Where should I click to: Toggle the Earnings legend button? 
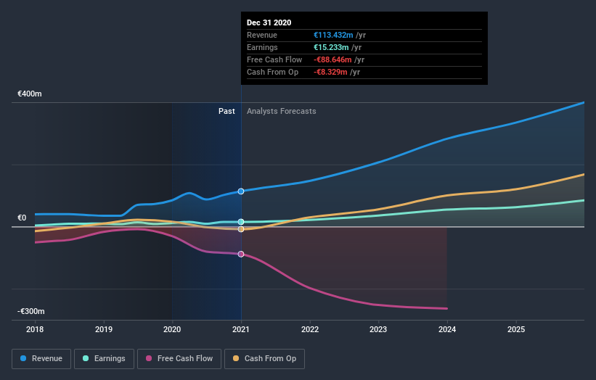pyautogui.click(x=104, y=359)
